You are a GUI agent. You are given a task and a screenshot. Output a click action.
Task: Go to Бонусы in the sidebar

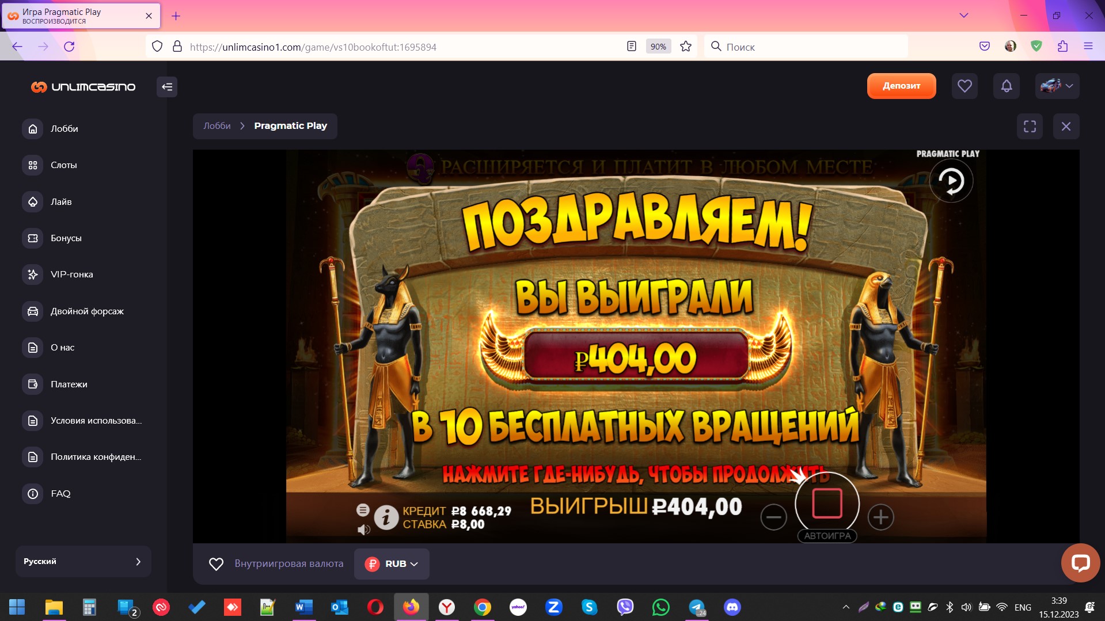click(66, 238)
